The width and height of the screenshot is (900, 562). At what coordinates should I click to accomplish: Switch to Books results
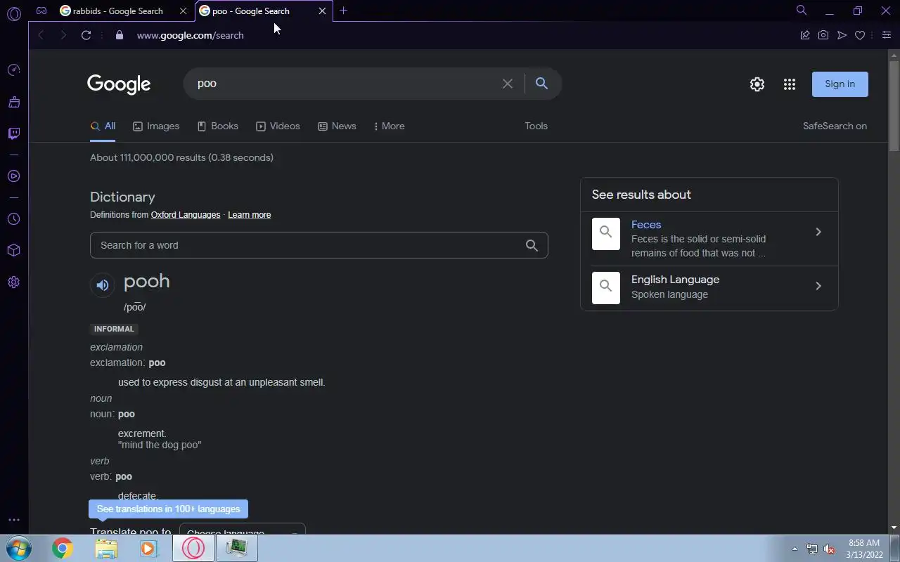[x=218, y=126]
